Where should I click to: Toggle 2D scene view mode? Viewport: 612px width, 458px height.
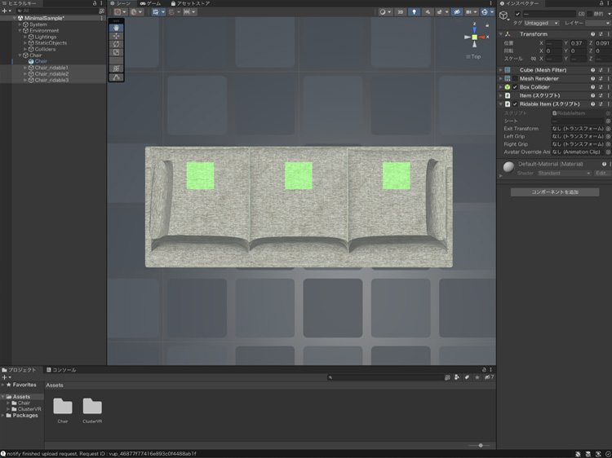tap(401, 12)
